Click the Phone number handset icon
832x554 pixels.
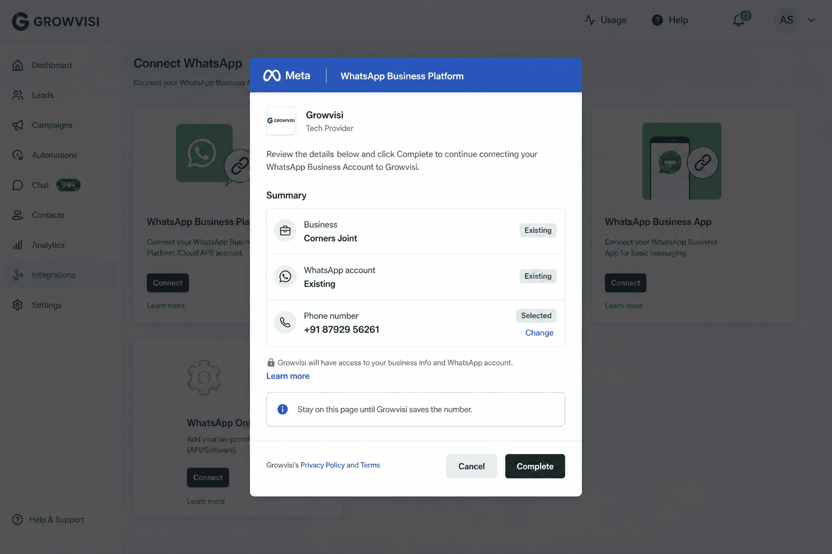tap(285, 322)
